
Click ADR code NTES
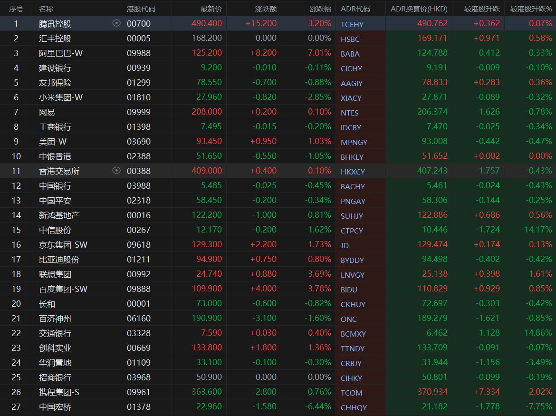[x=350, y=113]
